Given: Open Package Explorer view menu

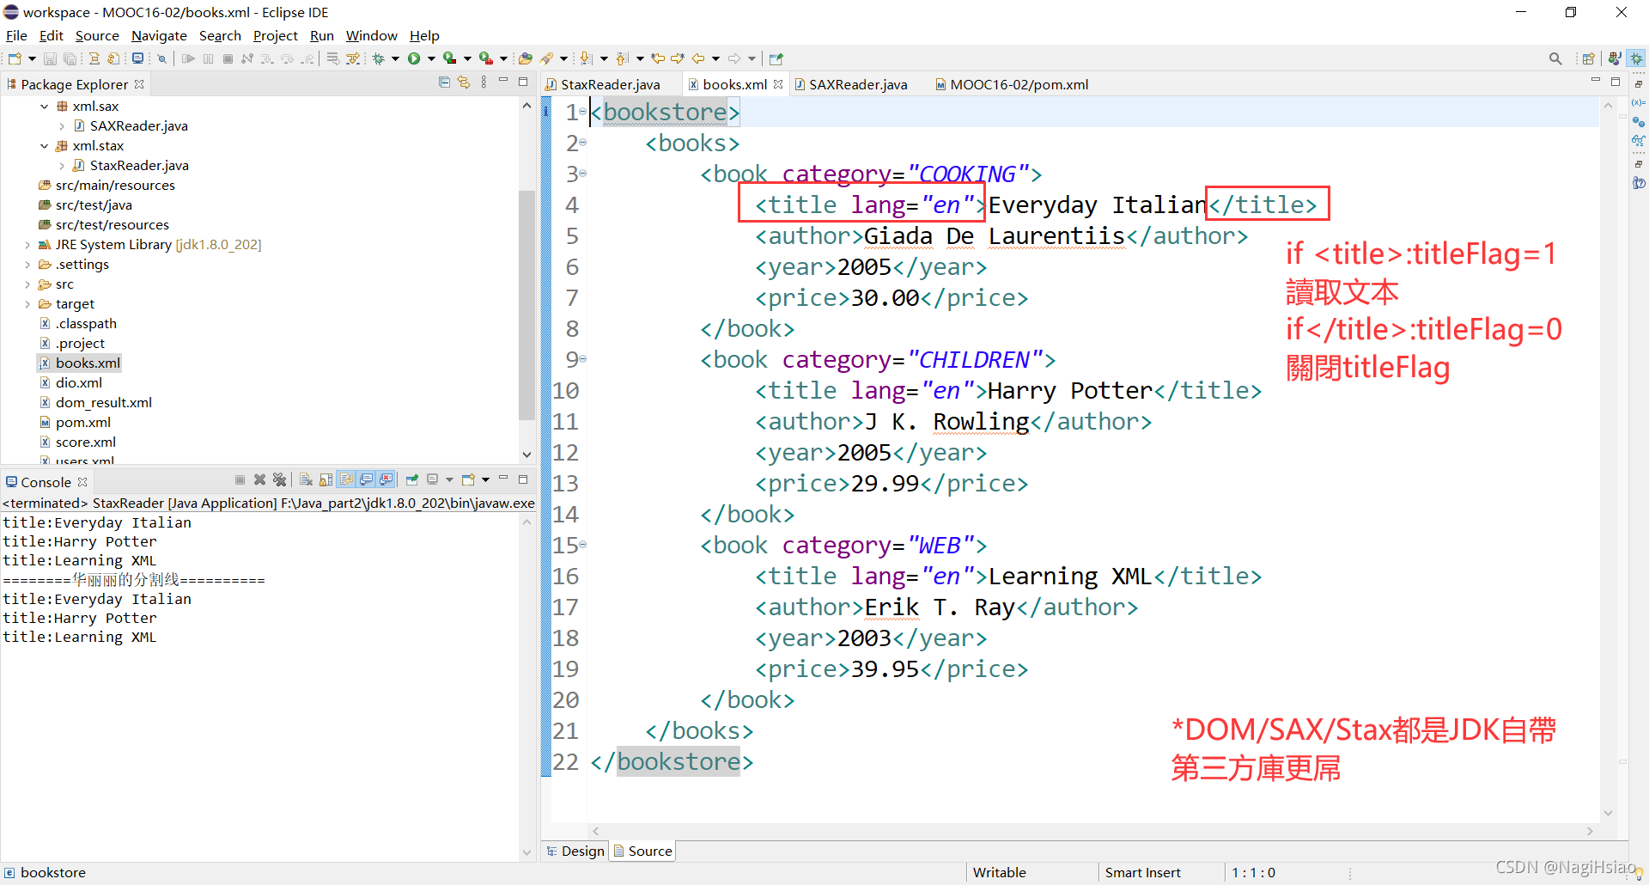Looking at the screenshot, I should (x=484, y=82).
